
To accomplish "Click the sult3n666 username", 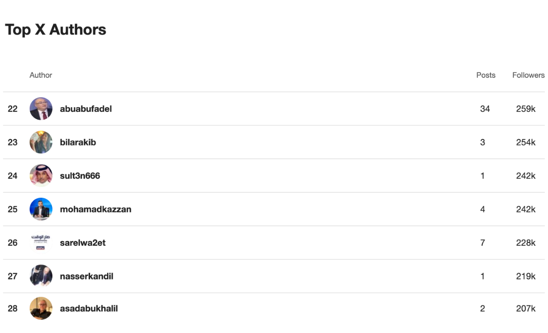I will click(x=80, y=176).
